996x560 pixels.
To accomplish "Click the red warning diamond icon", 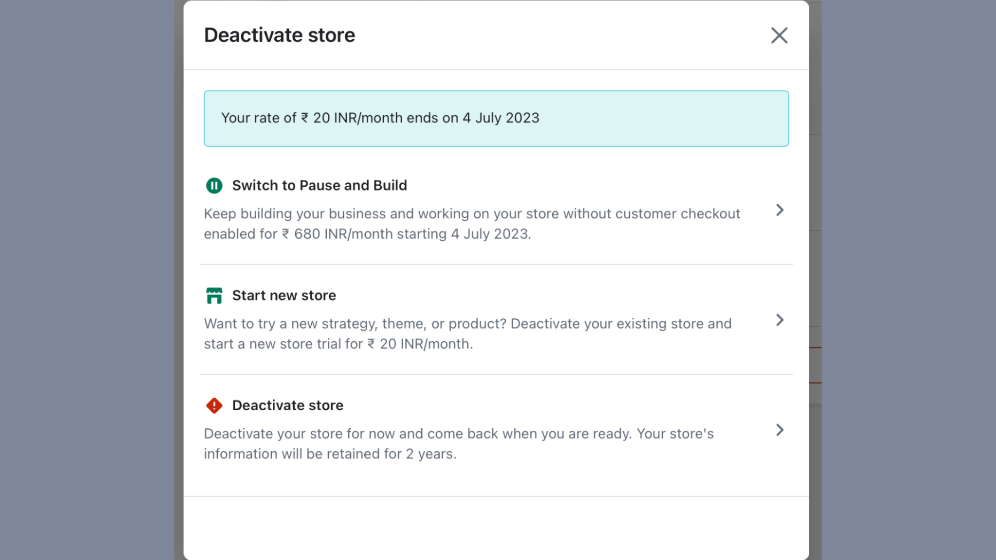I will [214, 405].
